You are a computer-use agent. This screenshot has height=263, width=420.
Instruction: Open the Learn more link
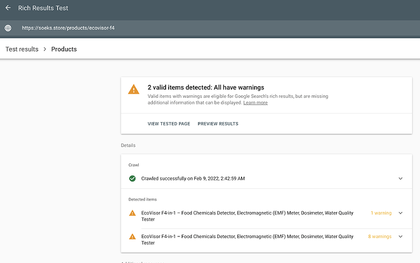pyautogui.click(x=255, y=103)
